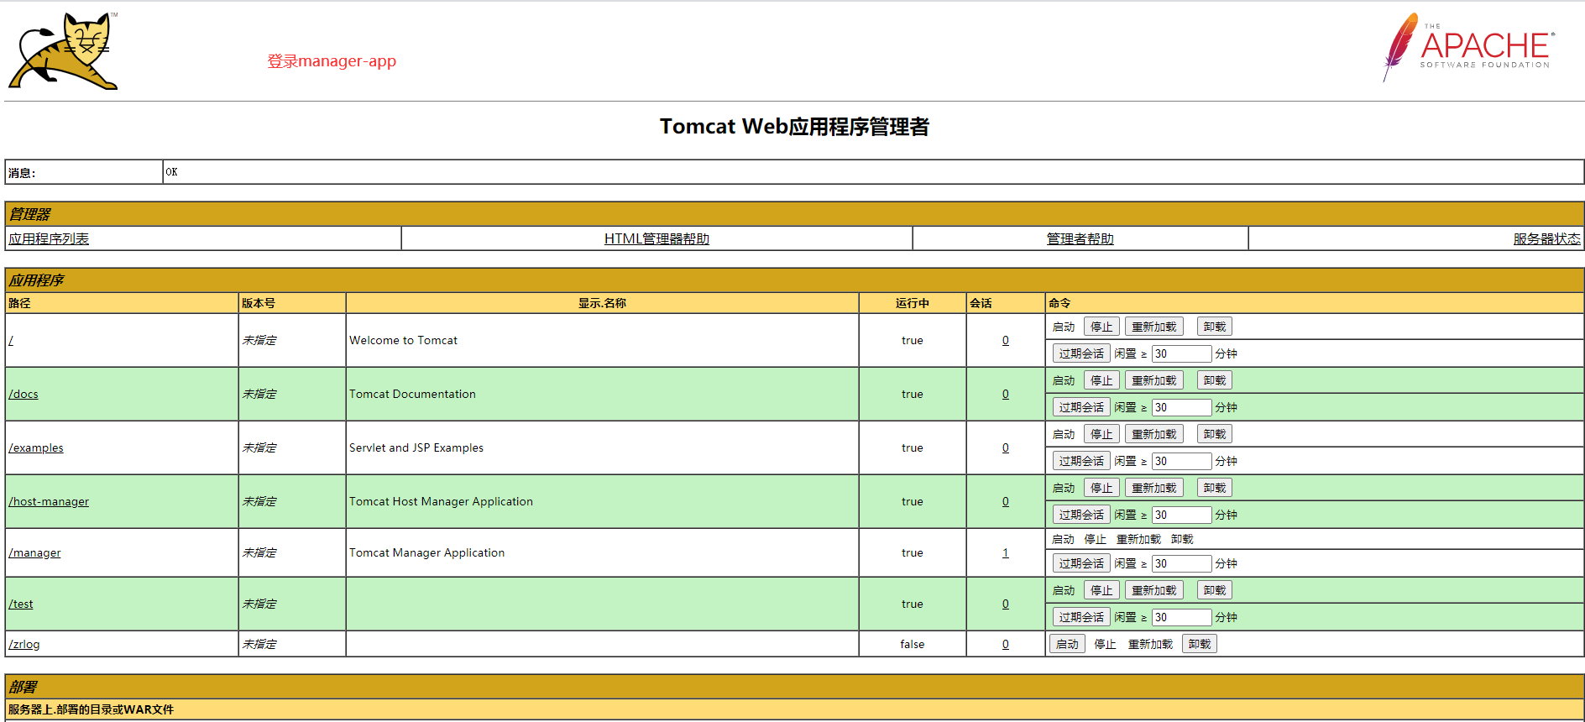The width and height of the screenshot is (1585, 722).
Task: Open the root "/" application path
Action: coord(11,340)
